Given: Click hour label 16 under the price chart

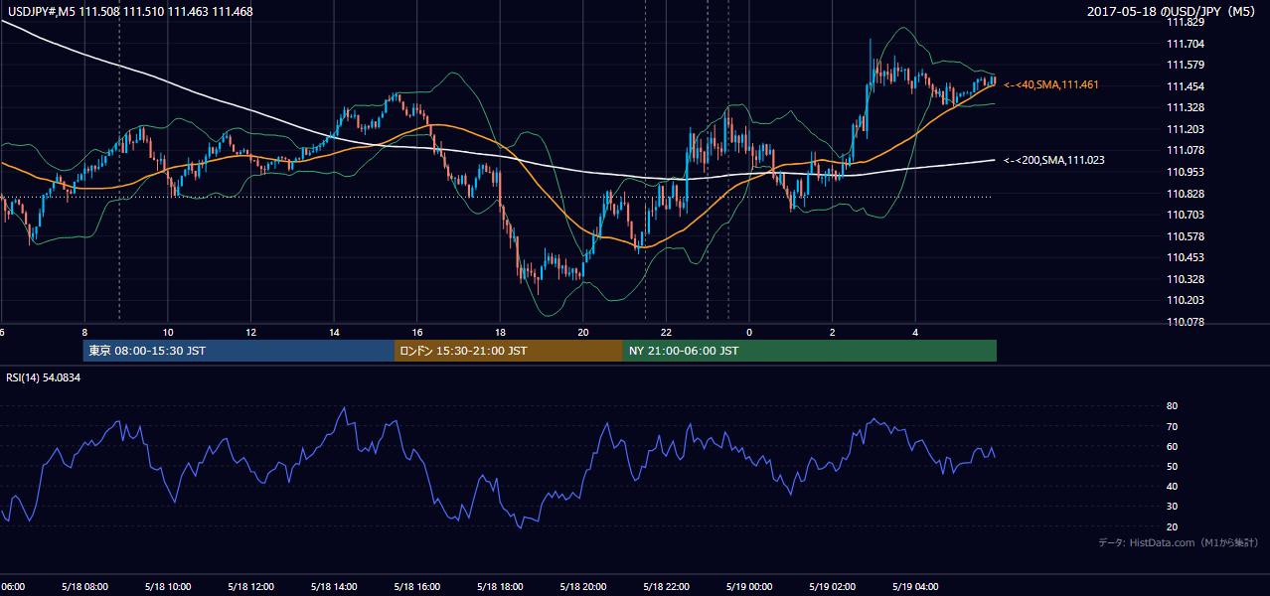Looking at the screenshot, I should 417,332.
